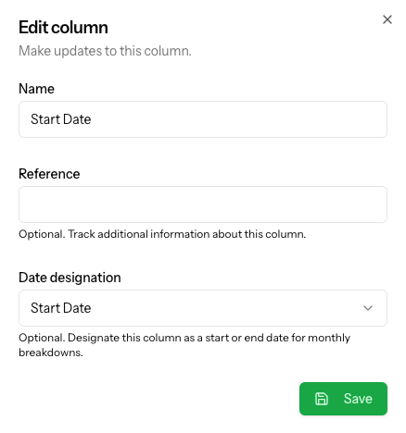Screen dimensions: 406x433
Task: Click the 'Save' text on green button
Action: [x=358, y=399]
